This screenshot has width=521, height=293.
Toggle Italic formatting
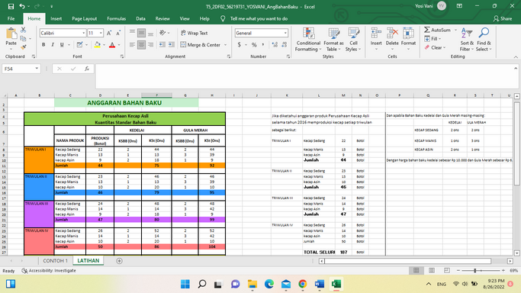click(x=53, y=44)
